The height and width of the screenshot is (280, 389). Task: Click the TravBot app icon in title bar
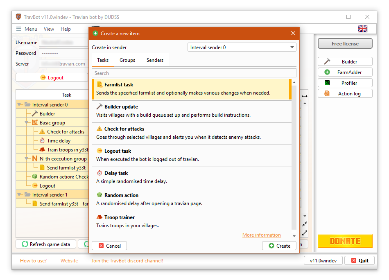coord(18,17)
